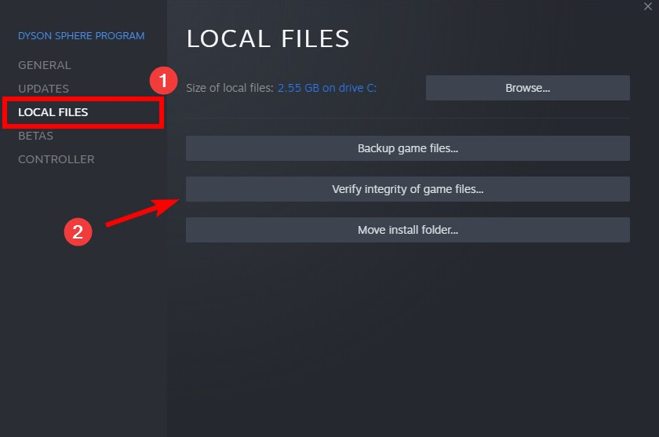The width and height of the screenshot is (659, 437).
Task: Click the Browse... button
Action: [x=527, y=88]
